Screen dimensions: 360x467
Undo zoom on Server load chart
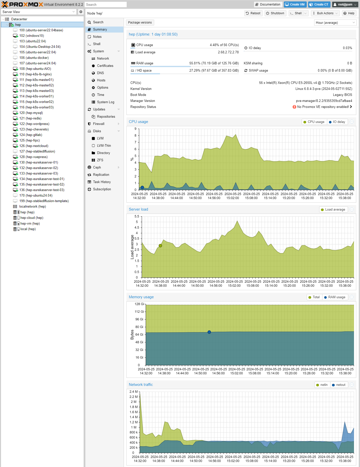352,209
